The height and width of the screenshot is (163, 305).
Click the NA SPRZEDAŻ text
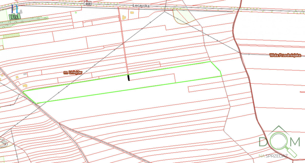[x=273, y=155]
